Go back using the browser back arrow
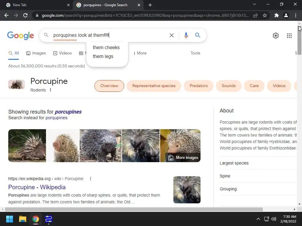 [x=6, y=15]
